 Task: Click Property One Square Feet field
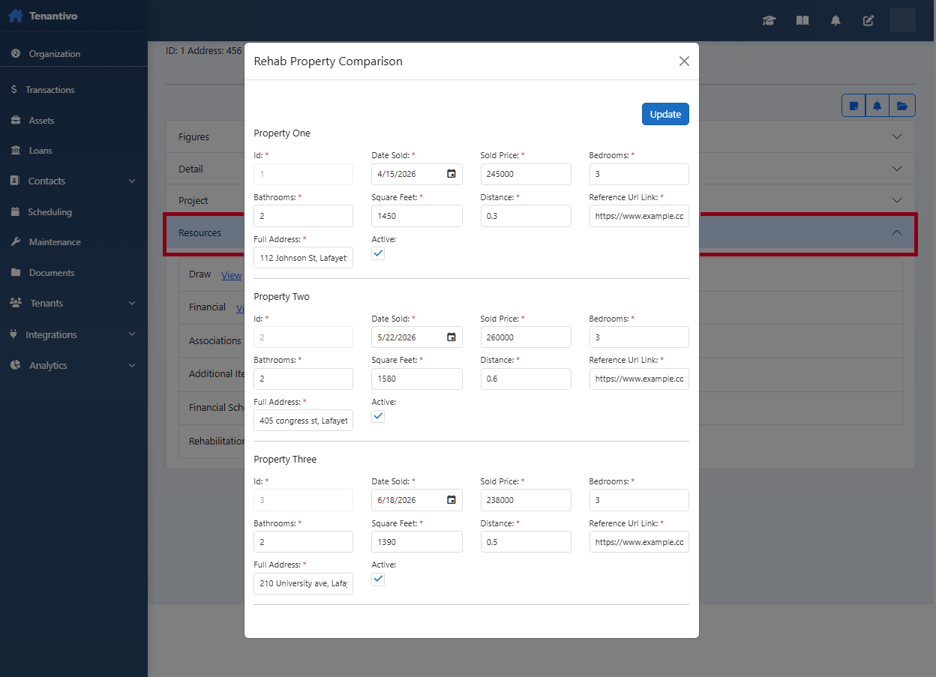pos(417,216)
